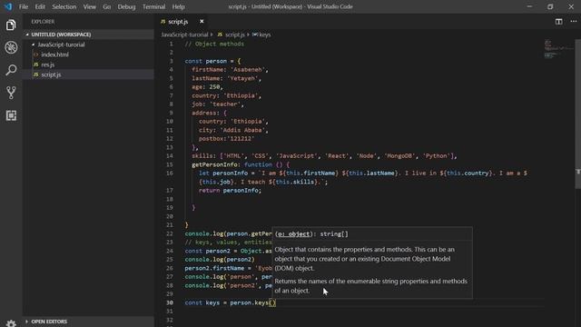Open the Search view in activity bar
This screenshot has width=581, height=327.
click(x=11, y=70)
